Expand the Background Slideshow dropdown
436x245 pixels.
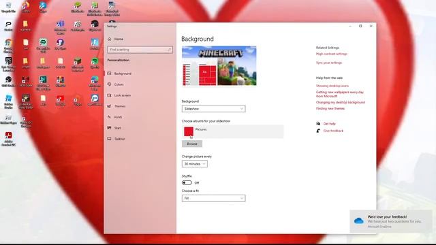[213, 109]
